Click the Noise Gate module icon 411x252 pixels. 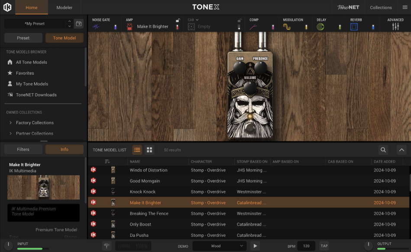pos(96,27)
